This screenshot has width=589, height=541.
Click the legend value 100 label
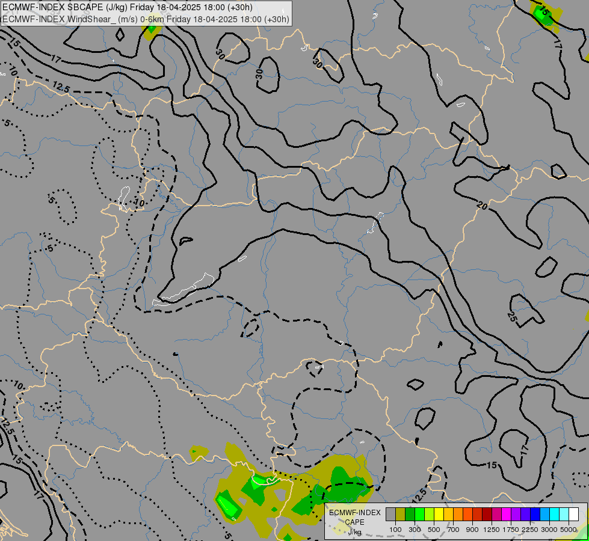pyautogui.click(x=395, y=530)
